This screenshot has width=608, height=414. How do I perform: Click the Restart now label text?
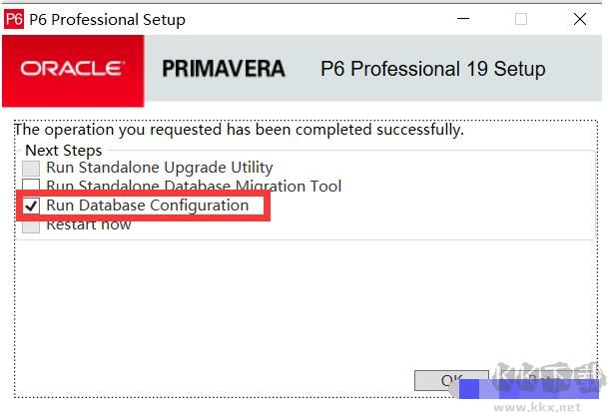point(89,225)
